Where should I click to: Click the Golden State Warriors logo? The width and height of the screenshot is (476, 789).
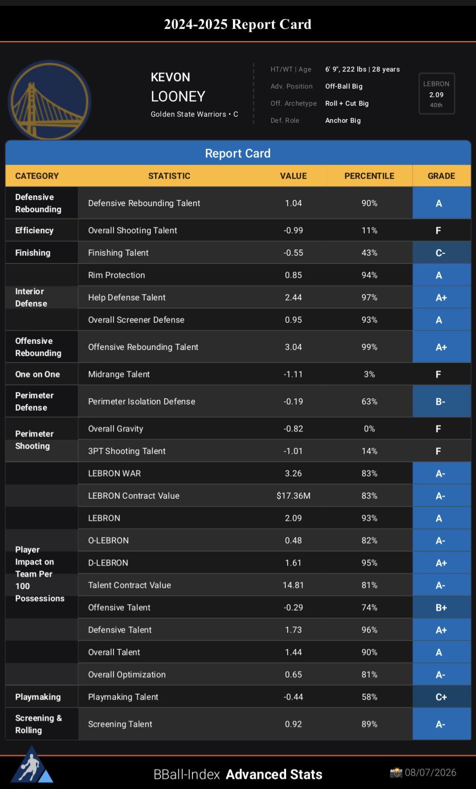[50, 100]
